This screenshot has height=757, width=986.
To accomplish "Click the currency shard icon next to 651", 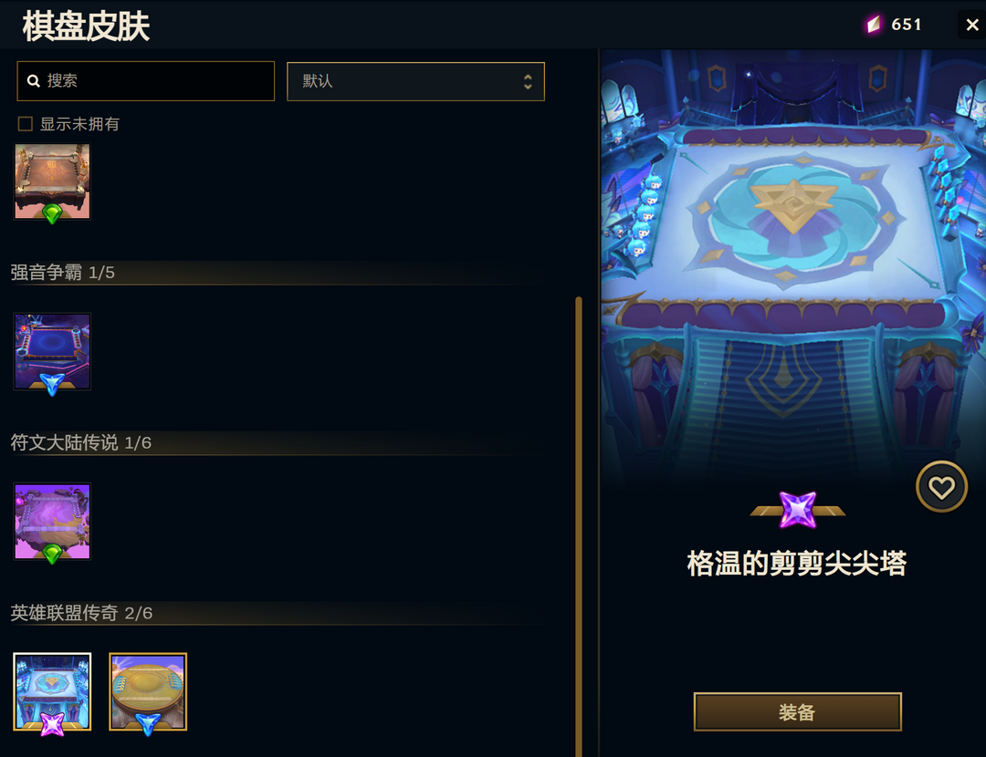I will 874,25.
